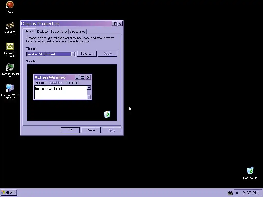Click the on-screen keyboard tray icon
Viewport: 263px width, 197px height.
pos(230,193)
